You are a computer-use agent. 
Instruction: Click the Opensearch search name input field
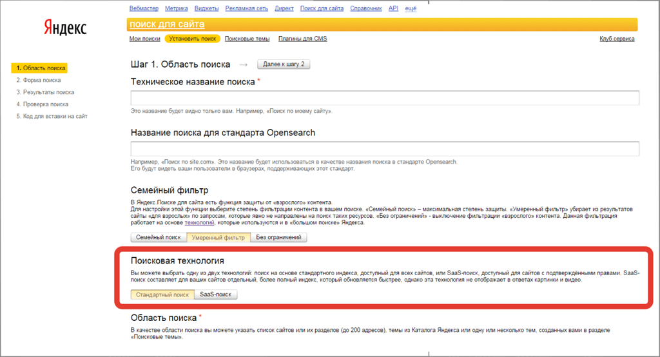coord(384,149)
